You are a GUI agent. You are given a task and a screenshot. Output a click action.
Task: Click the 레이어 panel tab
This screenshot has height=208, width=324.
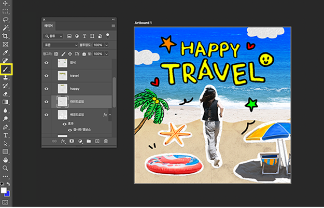pyautogui.click(x=48, y=25)
